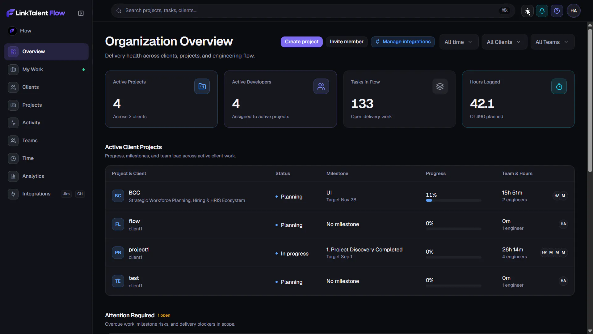Open the Flow workspace switcher

46,31
